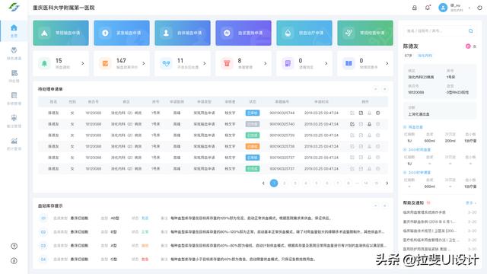487x274 pixels.
Task: Click application number 900190325738 cell
Action: pyautogui.click(x=282, y=146)
